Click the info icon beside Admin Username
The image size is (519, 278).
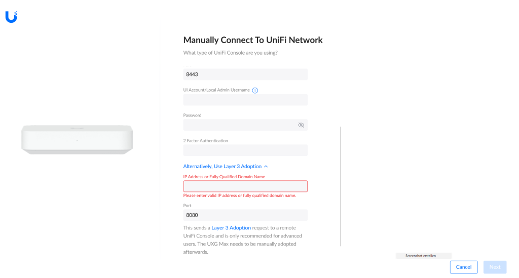click(255, 90)
